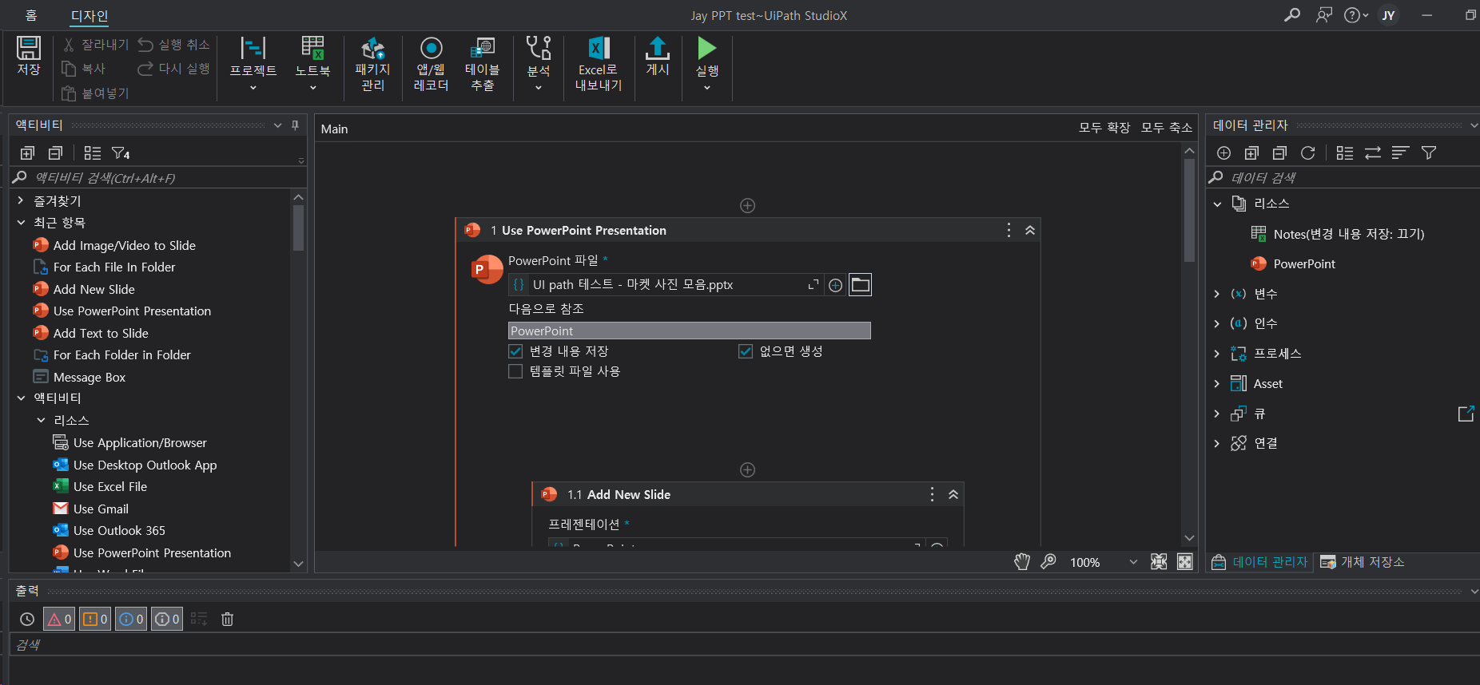1480x685 pixels.
Task: Click add (plus) icon in Data Manager toolbar
Action: pos(1223,152)
